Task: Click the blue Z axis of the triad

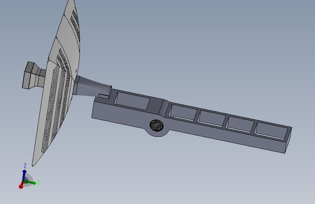Action: (24, 175)
